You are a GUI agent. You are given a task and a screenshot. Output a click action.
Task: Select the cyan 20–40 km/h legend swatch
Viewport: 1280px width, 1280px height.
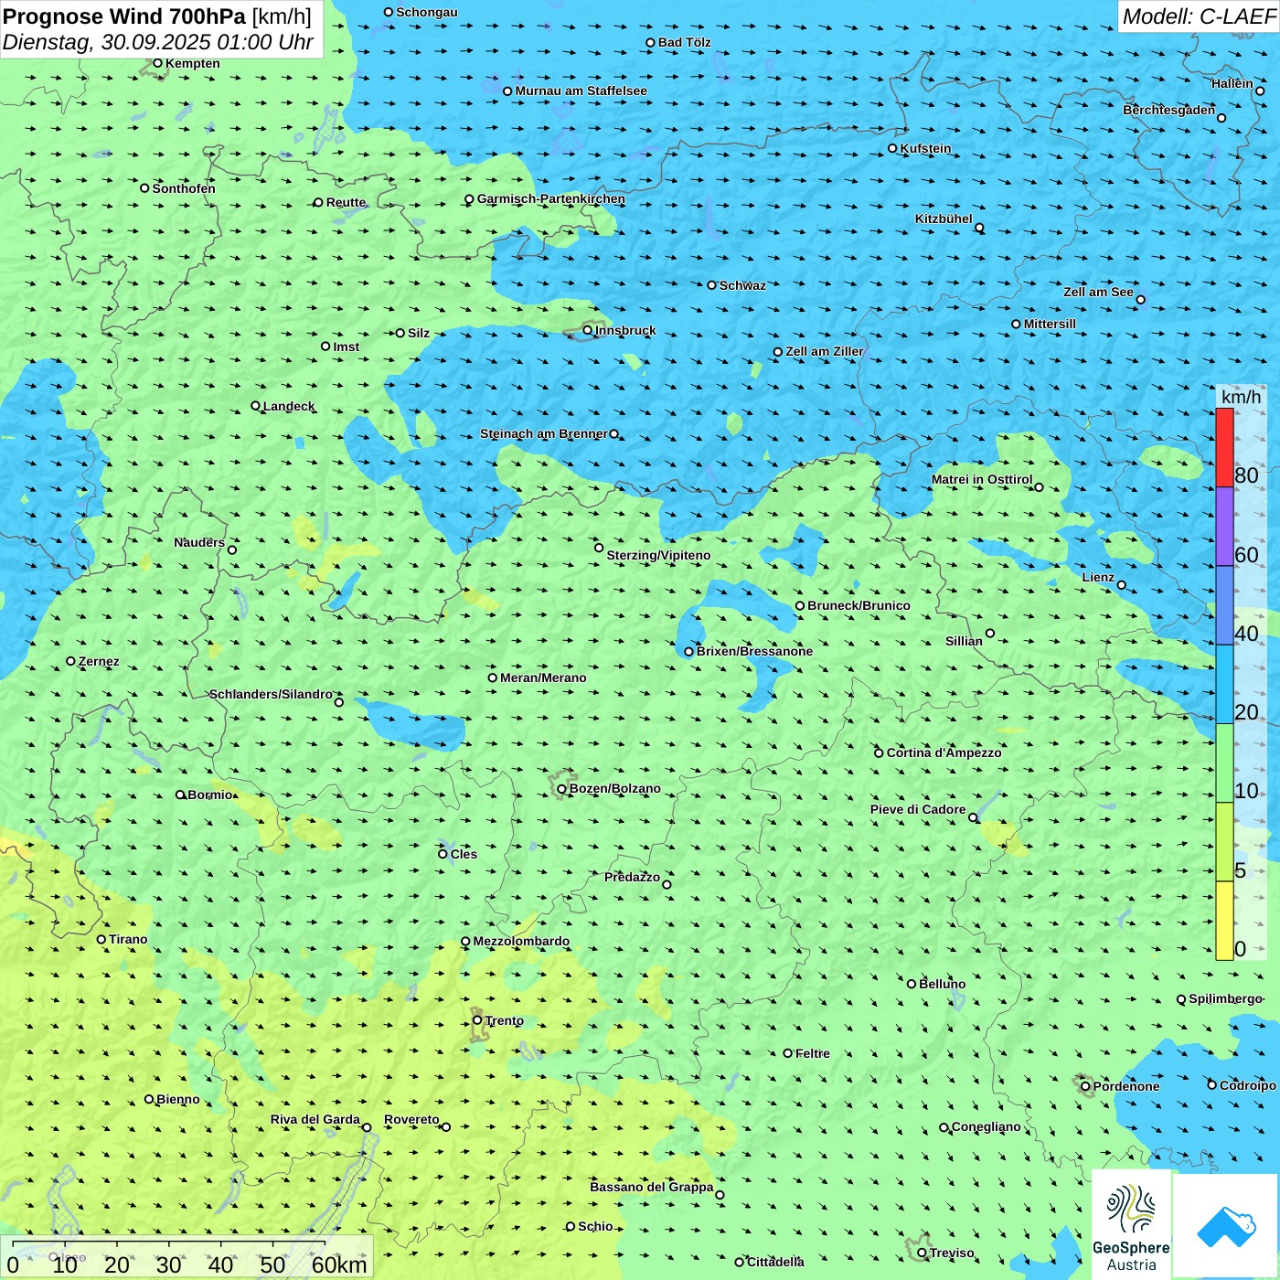click(1224, 685)
